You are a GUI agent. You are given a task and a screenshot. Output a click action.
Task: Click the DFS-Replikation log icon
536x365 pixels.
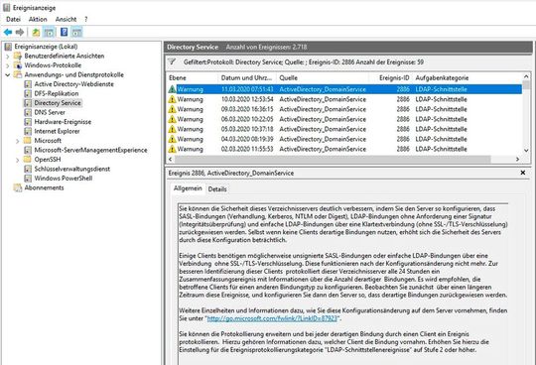point(28,93)
